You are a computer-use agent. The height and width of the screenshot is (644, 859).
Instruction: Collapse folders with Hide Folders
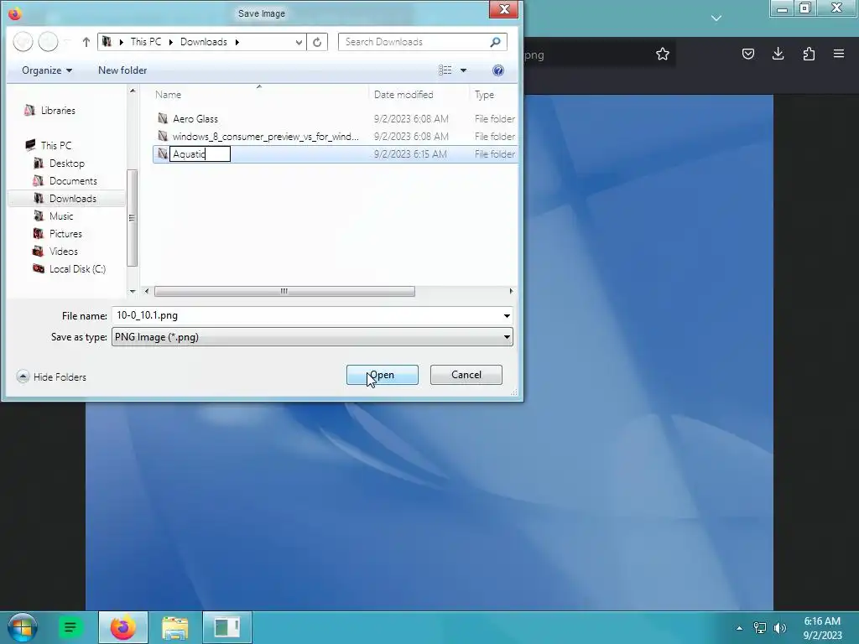[51, 377]
